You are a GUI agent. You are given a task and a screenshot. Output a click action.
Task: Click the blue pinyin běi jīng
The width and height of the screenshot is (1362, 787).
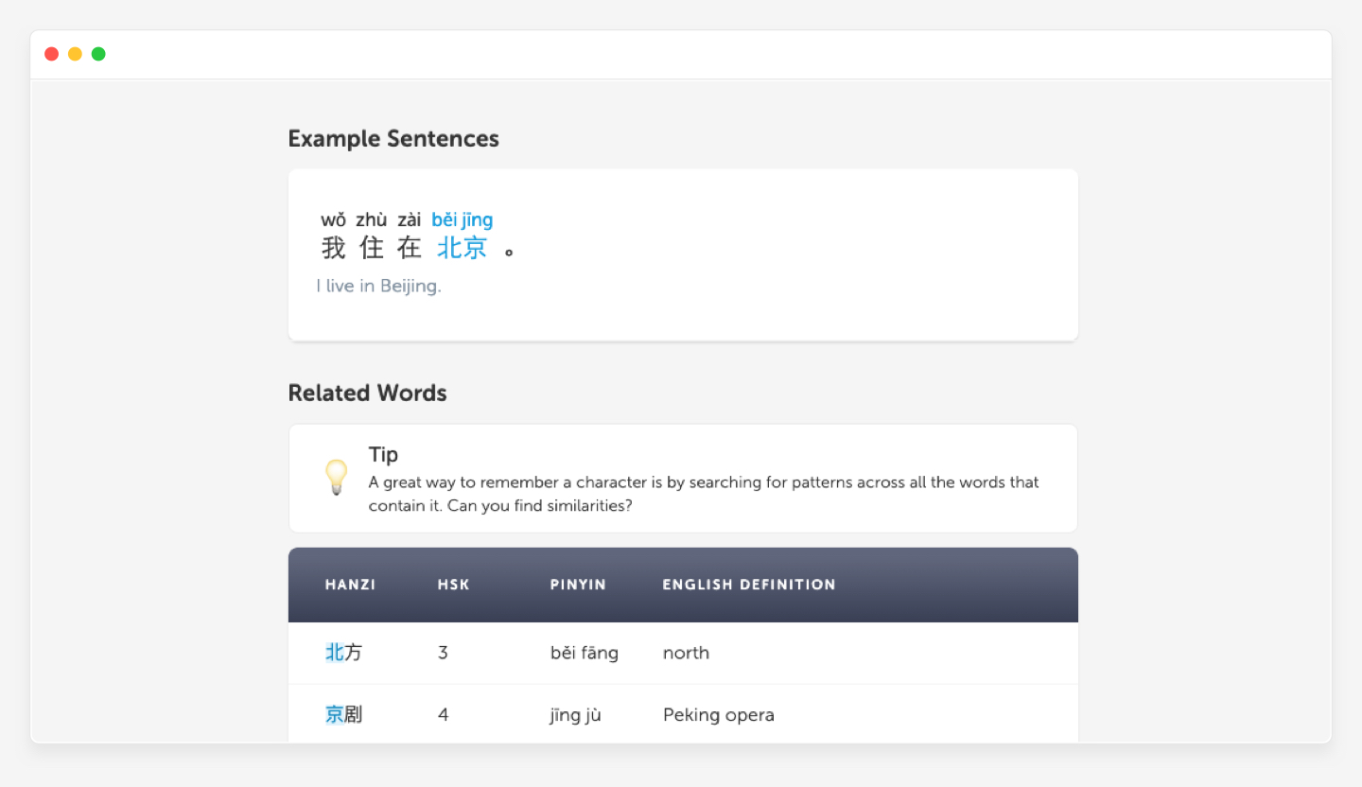[x=462, y=220]
